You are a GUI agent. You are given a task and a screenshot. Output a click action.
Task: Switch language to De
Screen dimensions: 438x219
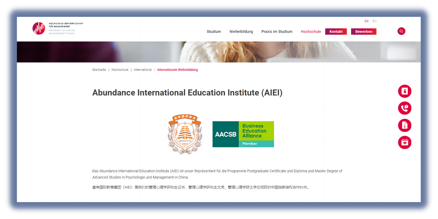click(366, 21)
